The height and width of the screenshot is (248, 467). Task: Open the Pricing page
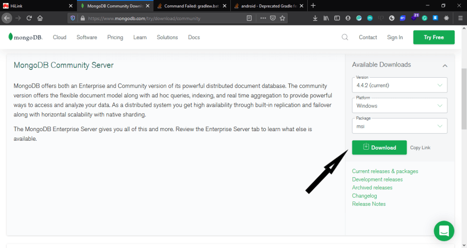click(115, 38)
